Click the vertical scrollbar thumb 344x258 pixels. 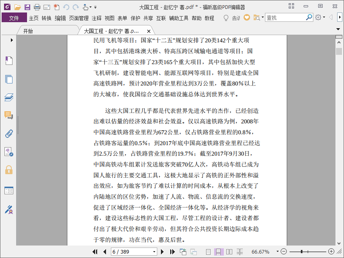(339, 51)
